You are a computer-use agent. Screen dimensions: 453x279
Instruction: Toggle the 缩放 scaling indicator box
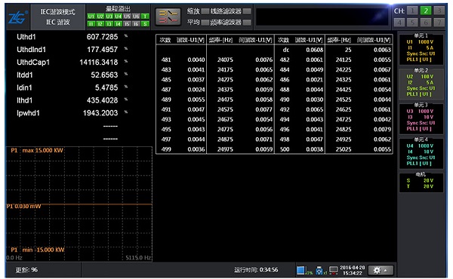205,11
